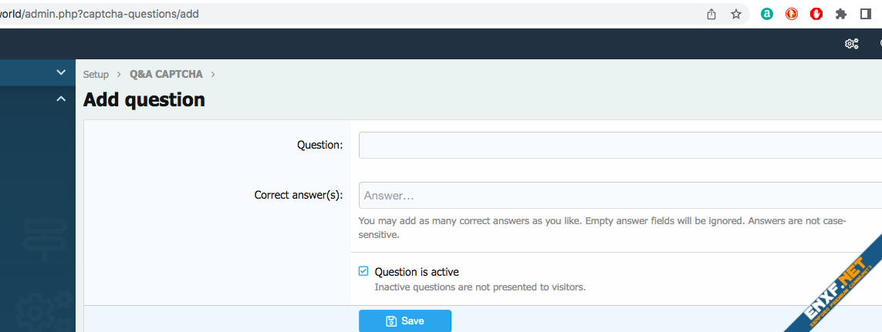Open the DuckDuckGo extension icon
The image size is (882, 332).
(x=792, y=14)
